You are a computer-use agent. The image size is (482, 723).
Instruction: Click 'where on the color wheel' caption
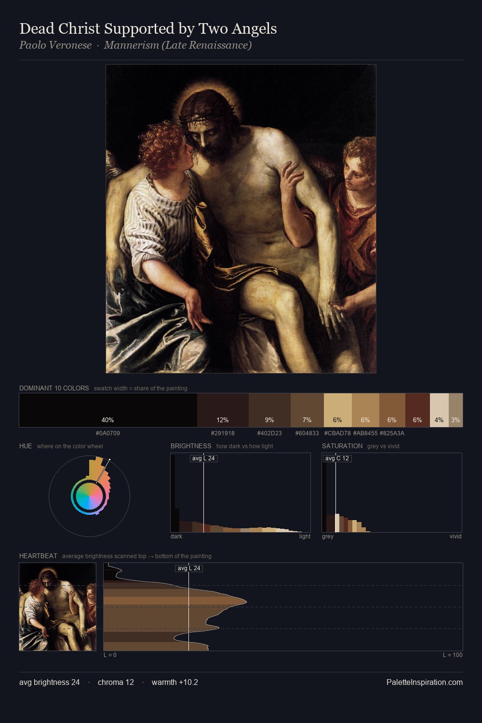pos(70,446)
